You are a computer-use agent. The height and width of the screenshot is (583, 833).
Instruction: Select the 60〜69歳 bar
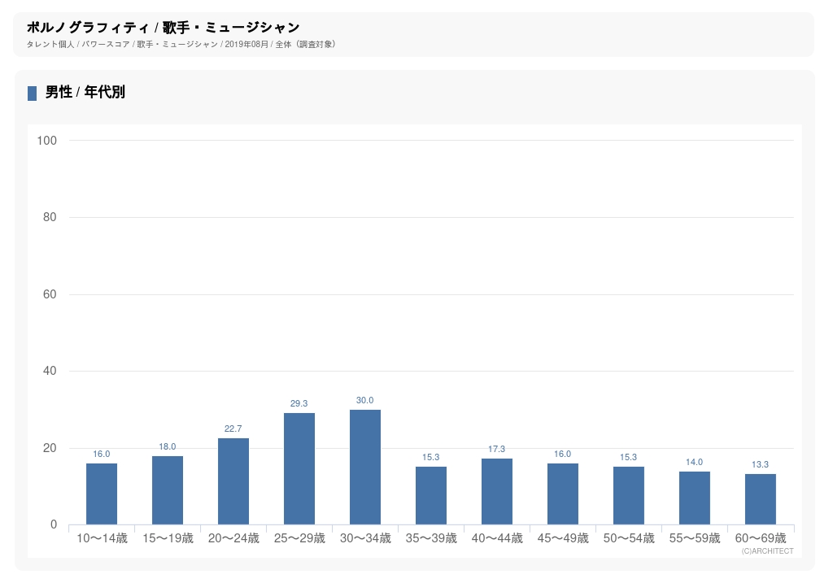coord(761,499)
